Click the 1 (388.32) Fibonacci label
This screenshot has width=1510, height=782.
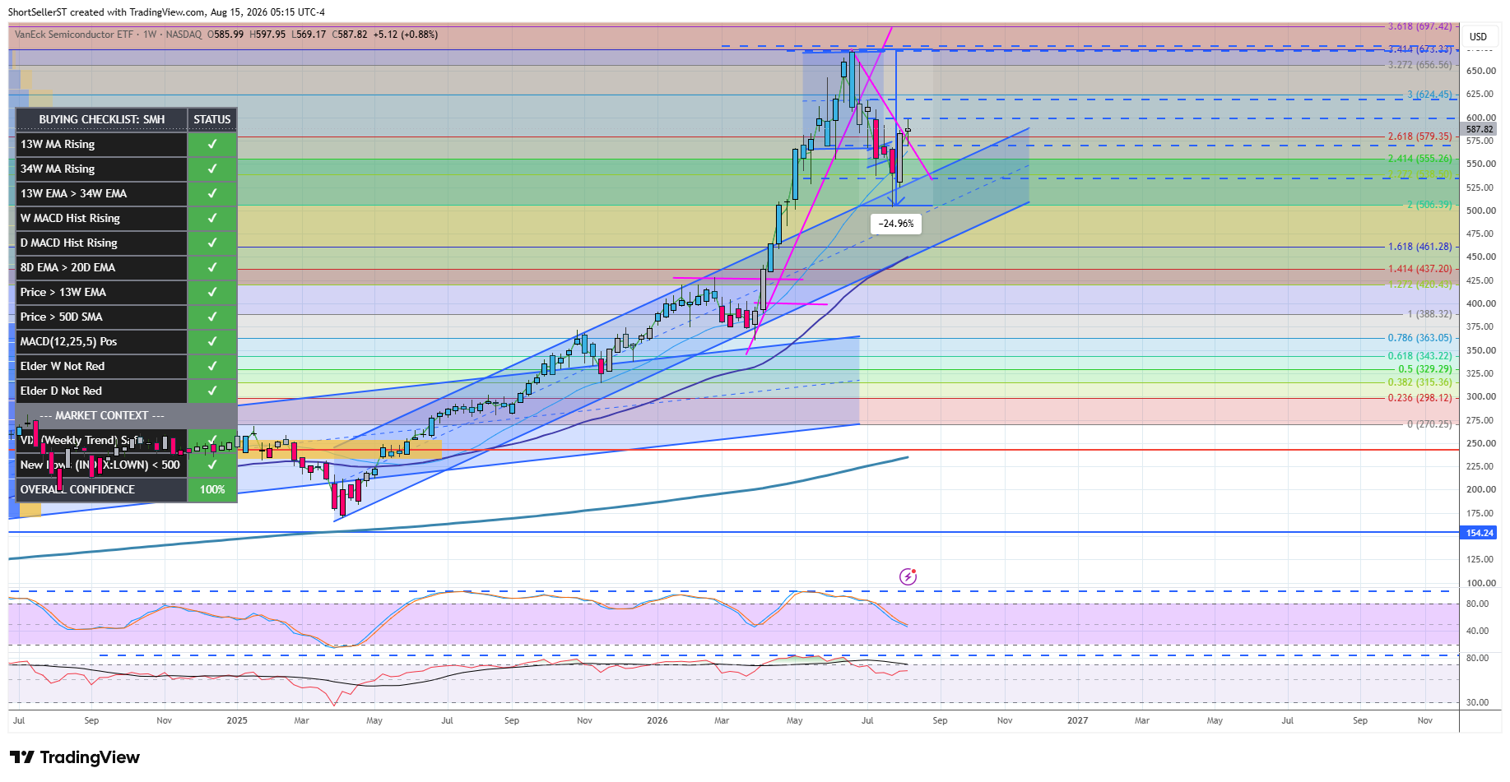point(1429,314)
